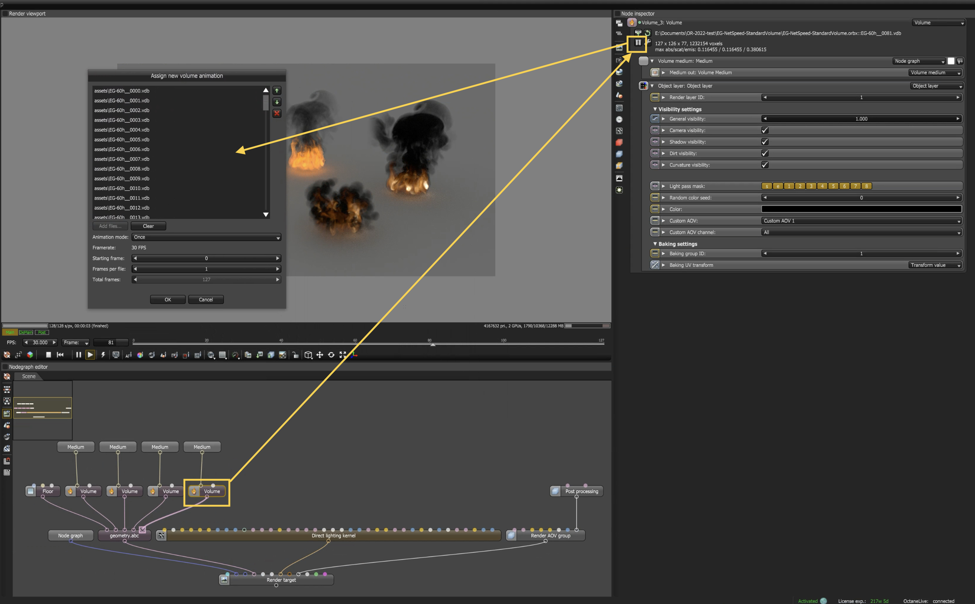
Task: Collapse the Visibility settings section
Action: point(655,109)
